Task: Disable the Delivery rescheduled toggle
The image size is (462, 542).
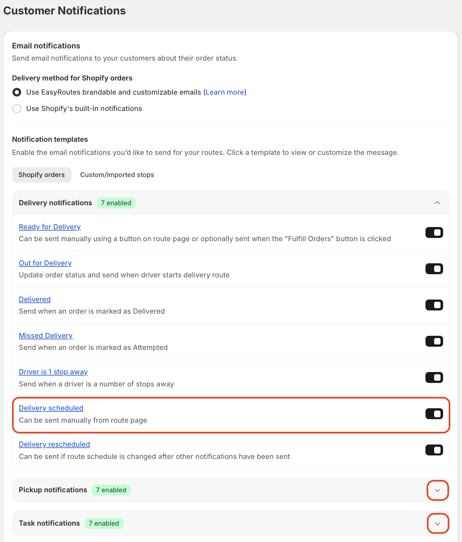Action: click(434, 450)
